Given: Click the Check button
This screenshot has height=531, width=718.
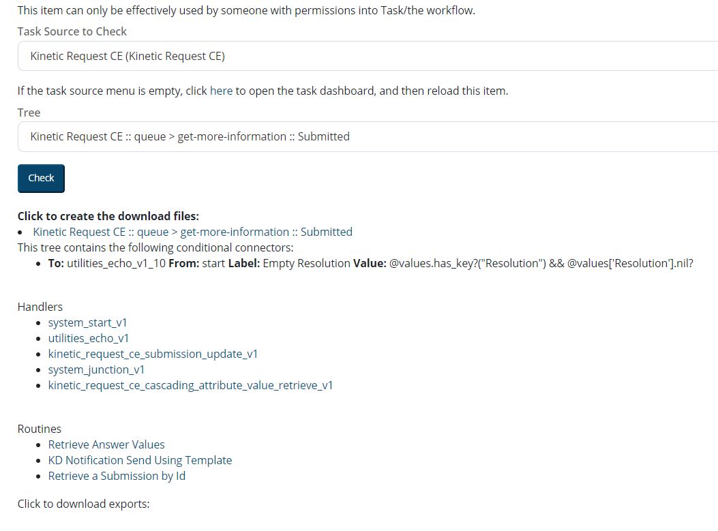Looking at the screenshot, I should pos(41,178).
